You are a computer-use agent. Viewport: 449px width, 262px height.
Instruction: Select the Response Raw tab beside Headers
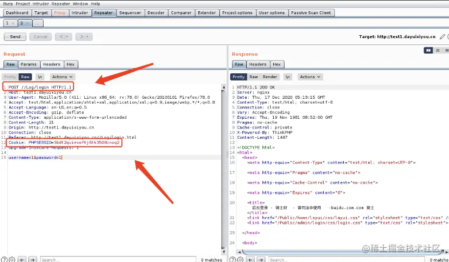(x=239, y=65)
